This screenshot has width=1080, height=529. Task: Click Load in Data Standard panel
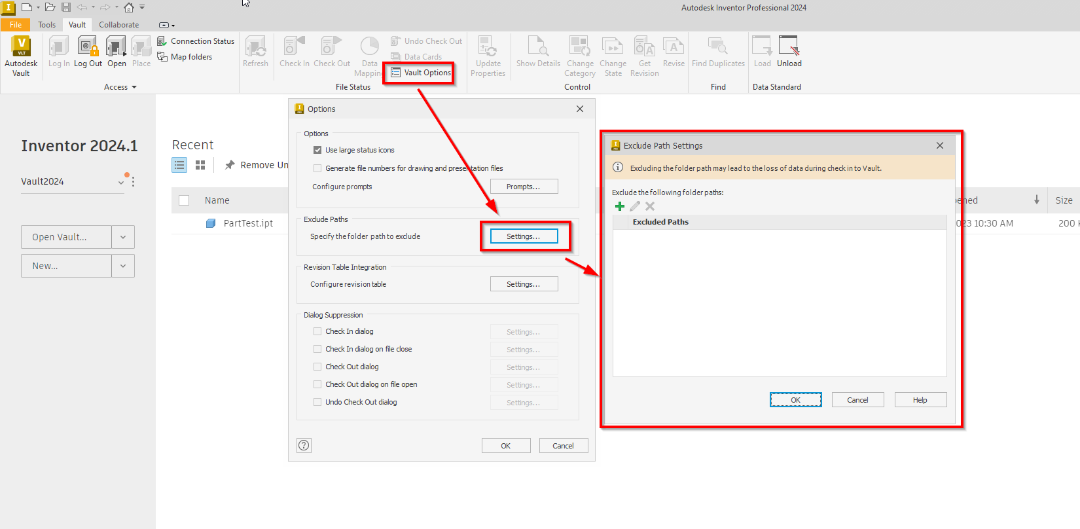tap(763, 52)
